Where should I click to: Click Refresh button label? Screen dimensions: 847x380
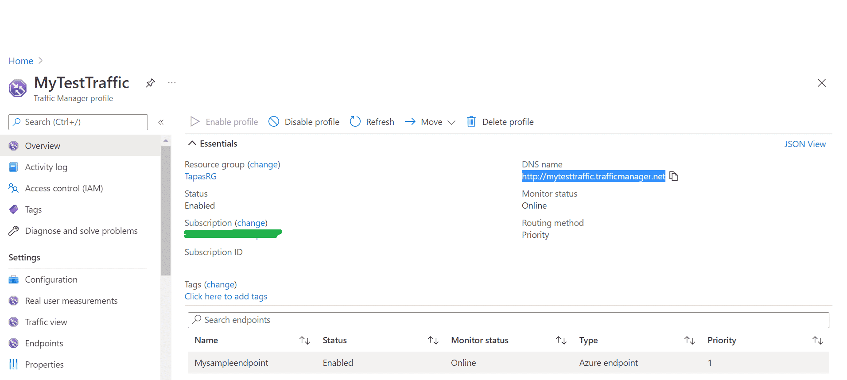(380, 122)
